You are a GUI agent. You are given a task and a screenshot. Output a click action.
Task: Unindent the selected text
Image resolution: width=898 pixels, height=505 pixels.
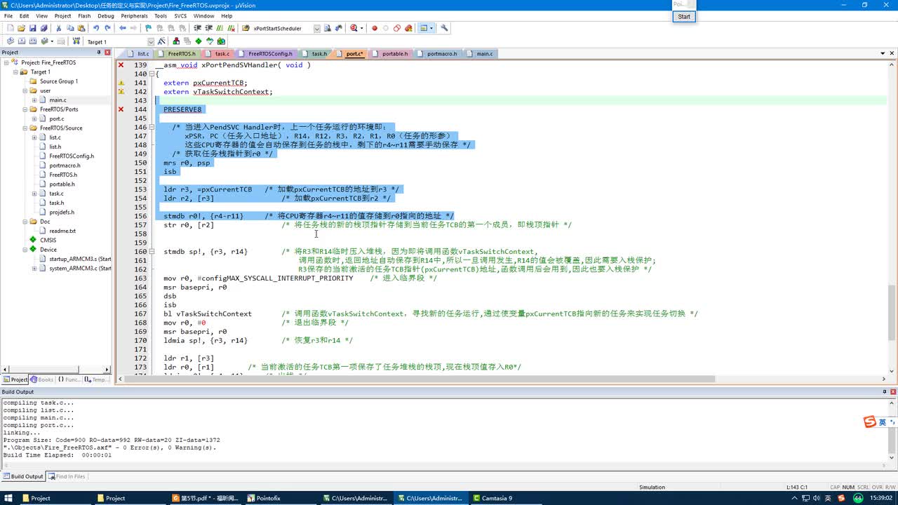[x=209, y=28]
